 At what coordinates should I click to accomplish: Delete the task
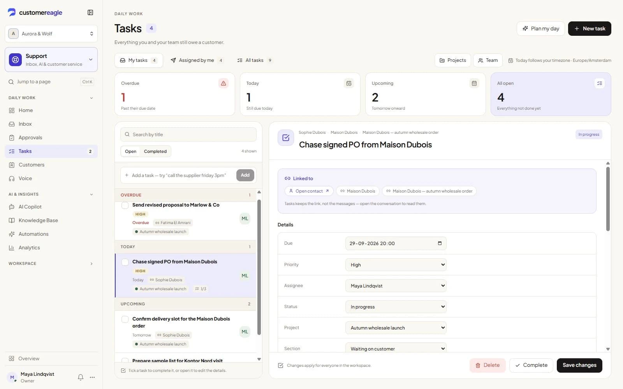tap(487, 365)
